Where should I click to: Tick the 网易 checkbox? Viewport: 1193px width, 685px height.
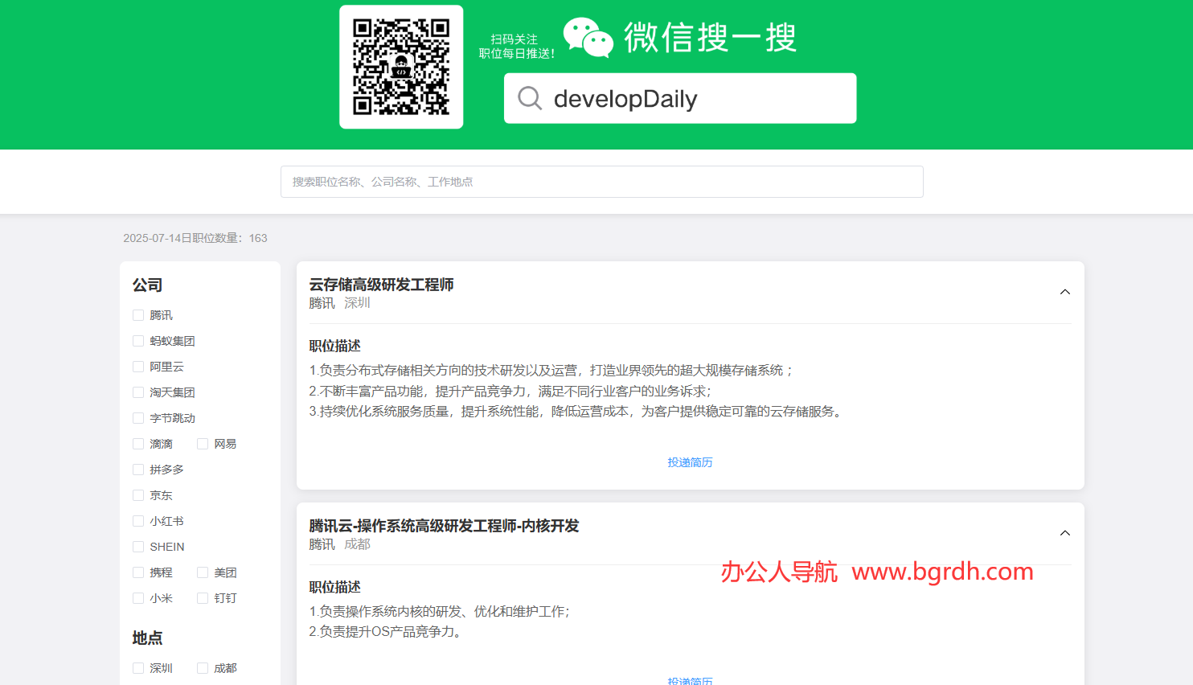pos(202,443)
